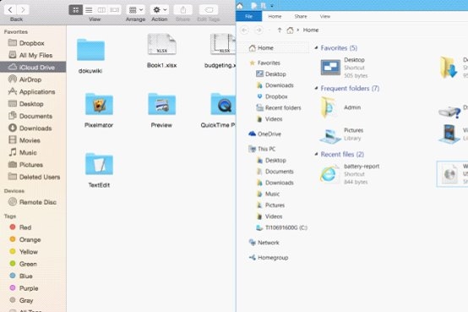The width and height of the screenshot is (468, 312).
Task: Click the Edit Tags button in Finder
Action: click(x=209, y=10)
